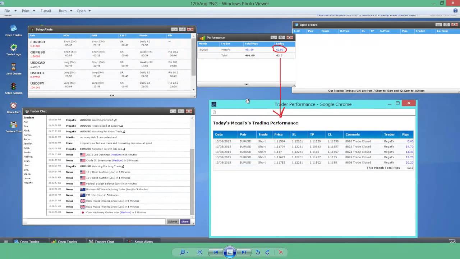
Task: Start the slideshow with the center button
Action: point(230,252)
